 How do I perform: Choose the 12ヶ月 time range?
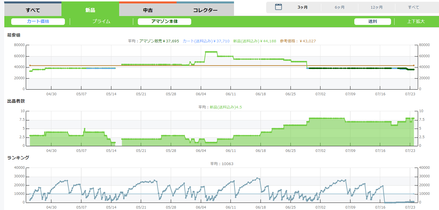[376, 7]
